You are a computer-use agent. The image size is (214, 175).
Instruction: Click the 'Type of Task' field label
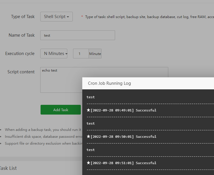23,17
